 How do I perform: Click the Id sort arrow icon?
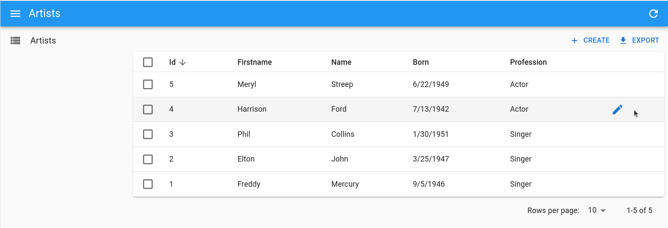point(183,62)
